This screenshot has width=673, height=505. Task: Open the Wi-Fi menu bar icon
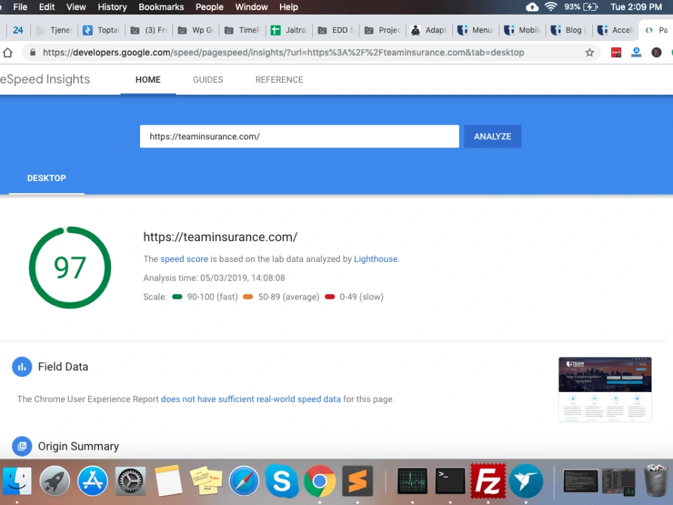[x=551, y=7]
